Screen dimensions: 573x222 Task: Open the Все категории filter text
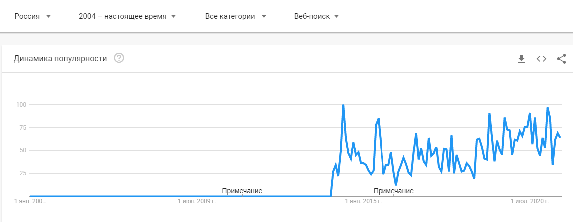coord(230,16)
